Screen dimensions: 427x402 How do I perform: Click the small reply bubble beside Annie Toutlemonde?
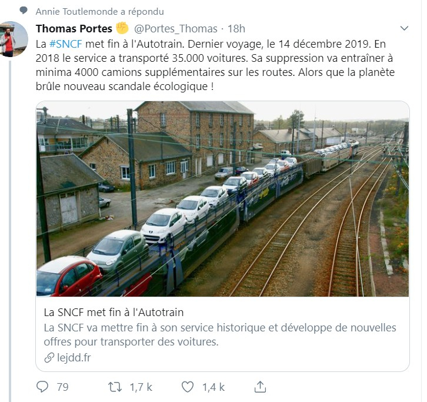(x=24, y=11)
